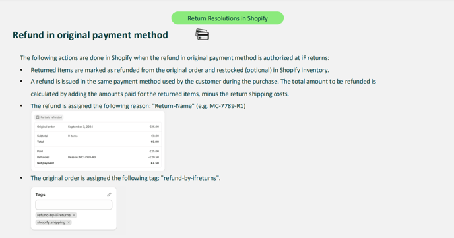Click the receipt icon in Partially refunded badge
Screen dimensions: 454x238
click(x=38, y=117)
